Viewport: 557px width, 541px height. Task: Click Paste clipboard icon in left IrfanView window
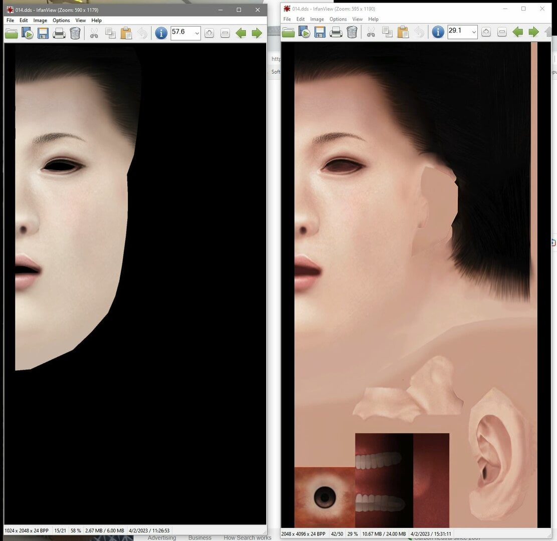click(x=126, y=34)
